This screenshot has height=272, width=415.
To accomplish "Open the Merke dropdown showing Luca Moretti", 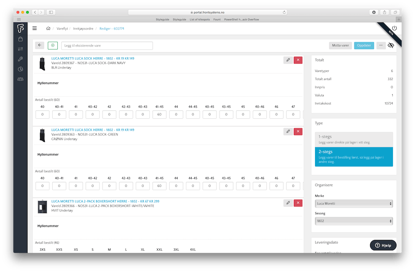I will pyautogui.click(x=354, y=203).
